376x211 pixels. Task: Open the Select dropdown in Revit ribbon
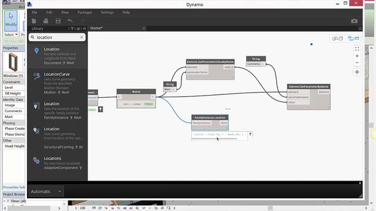tap(11, 35)
